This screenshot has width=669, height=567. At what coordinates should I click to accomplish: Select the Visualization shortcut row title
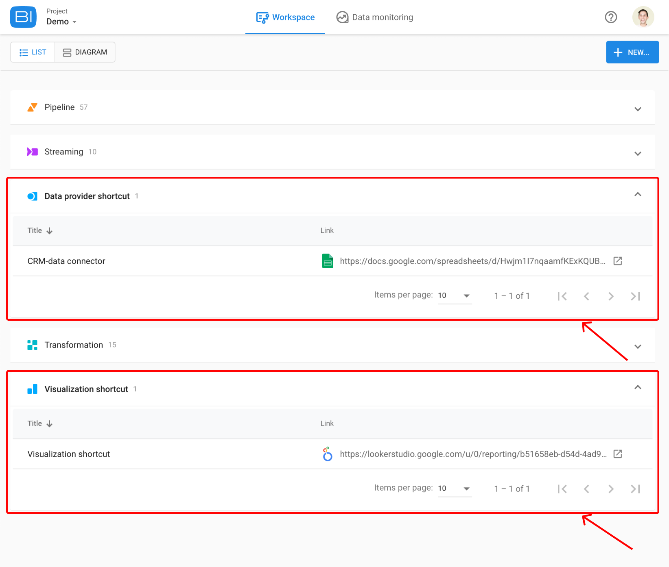[69, 454]
